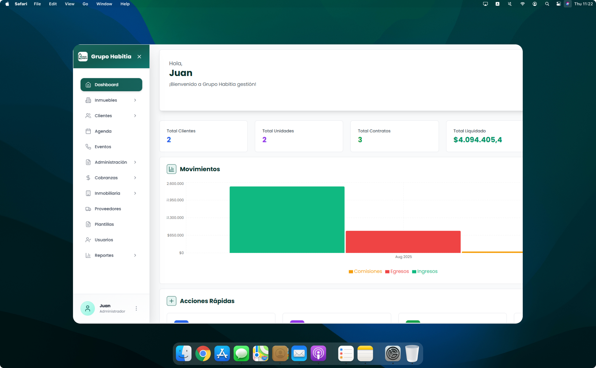Image resolution: width=596 pixels, height=368 pixels.
Task: Toggle Comisiones series in chart legend
Action: (x=365, y=272)
